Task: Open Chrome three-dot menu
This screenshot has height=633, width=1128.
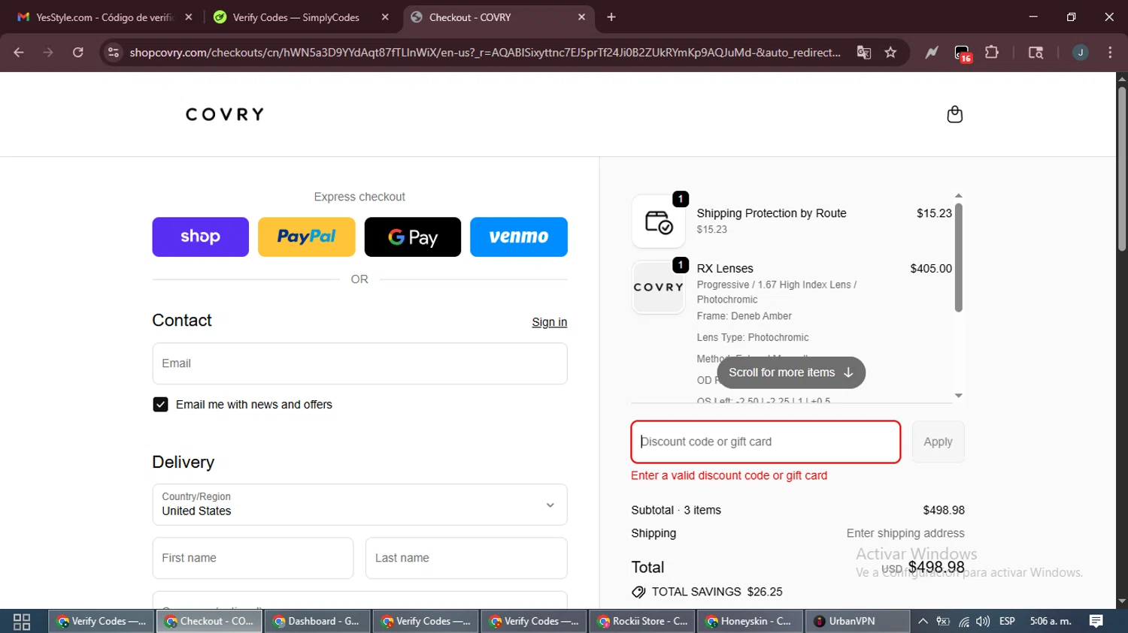Action: coord(1110,53)
